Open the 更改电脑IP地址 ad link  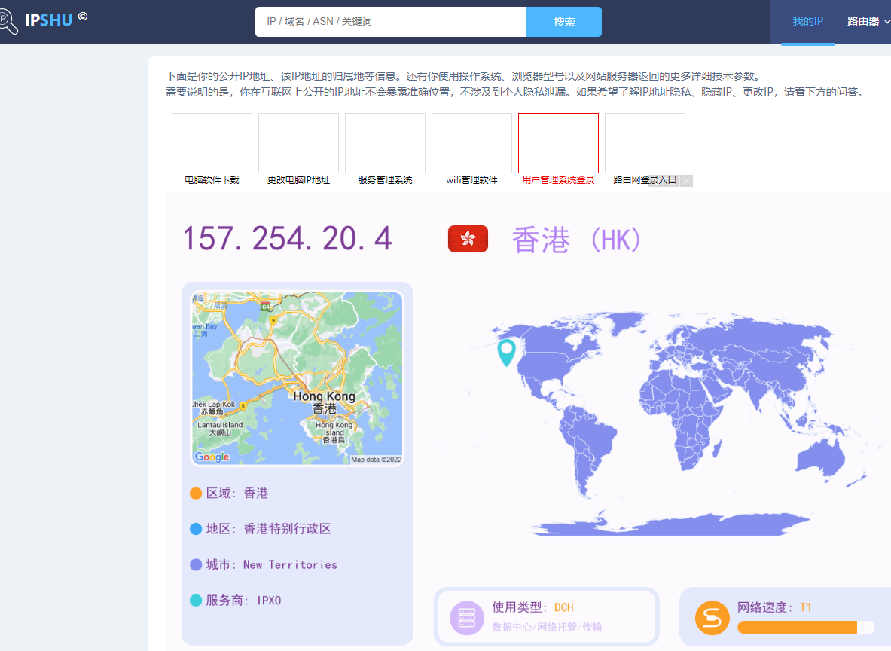click(298, 179)
